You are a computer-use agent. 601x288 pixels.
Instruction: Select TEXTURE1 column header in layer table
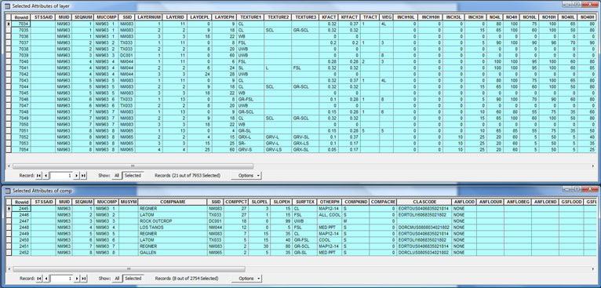click(x=250, y=17)
